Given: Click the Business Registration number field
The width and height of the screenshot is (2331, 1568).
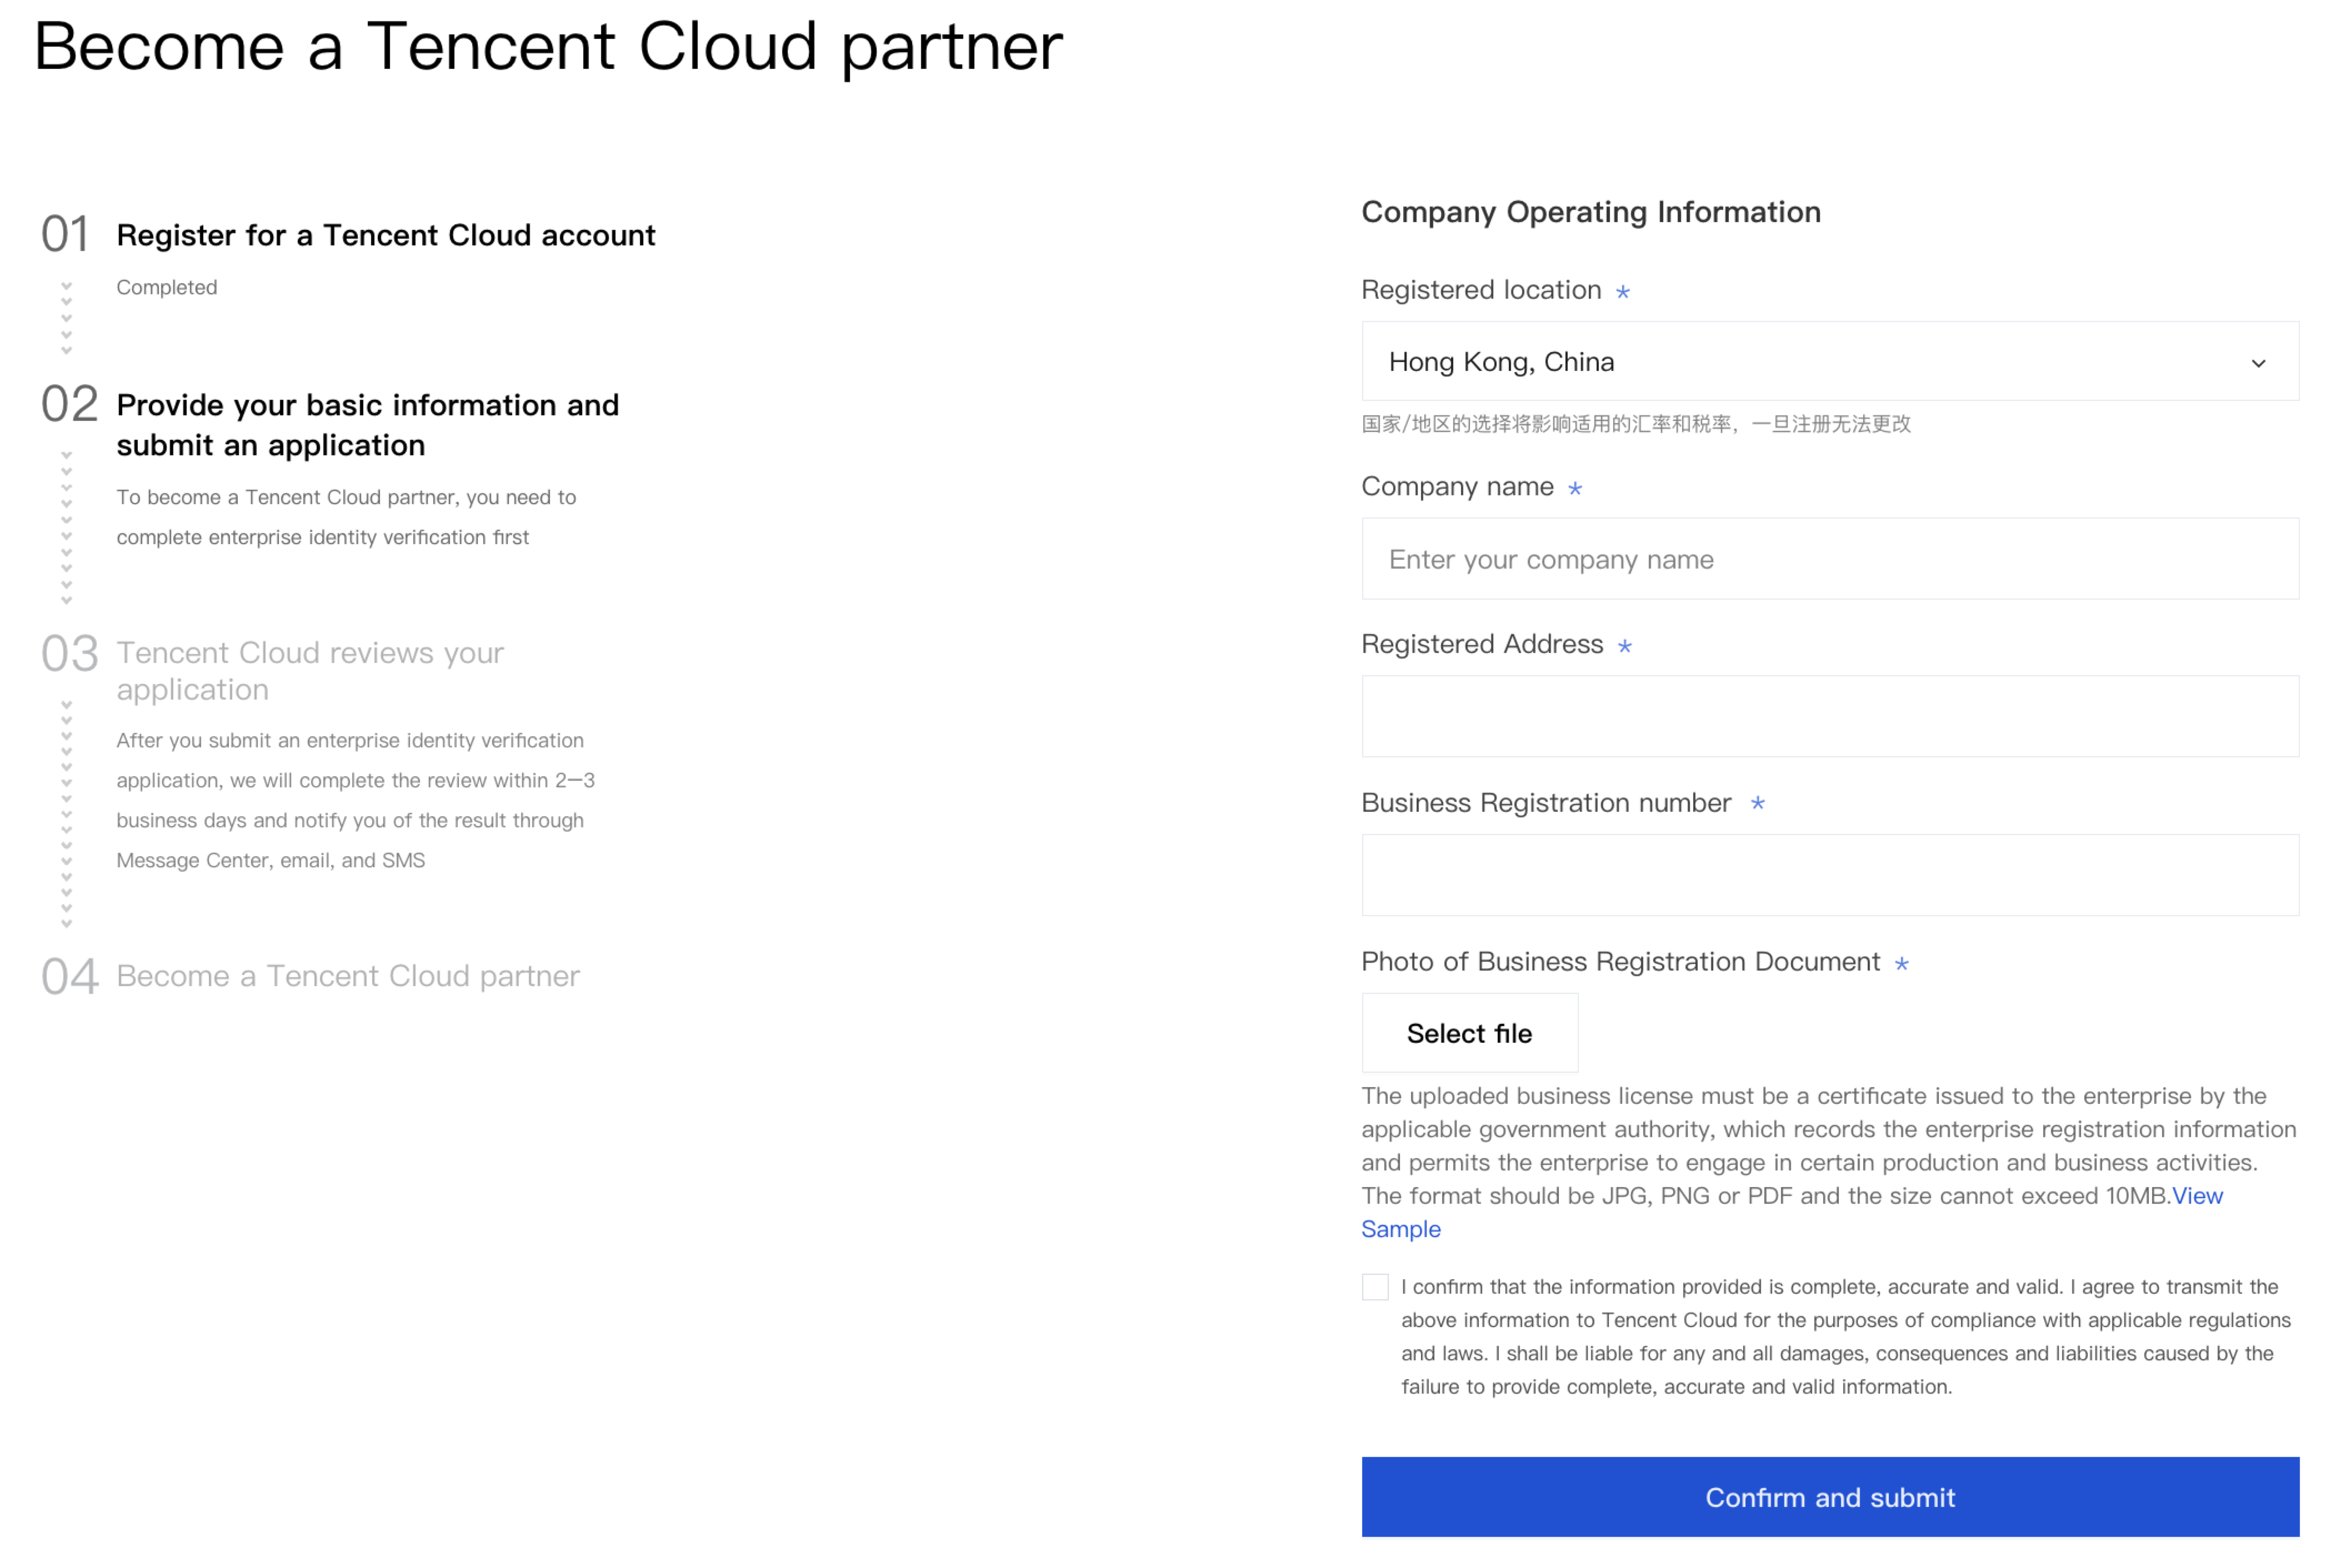Looking at the screenshot, I should tap(1830, 875).
